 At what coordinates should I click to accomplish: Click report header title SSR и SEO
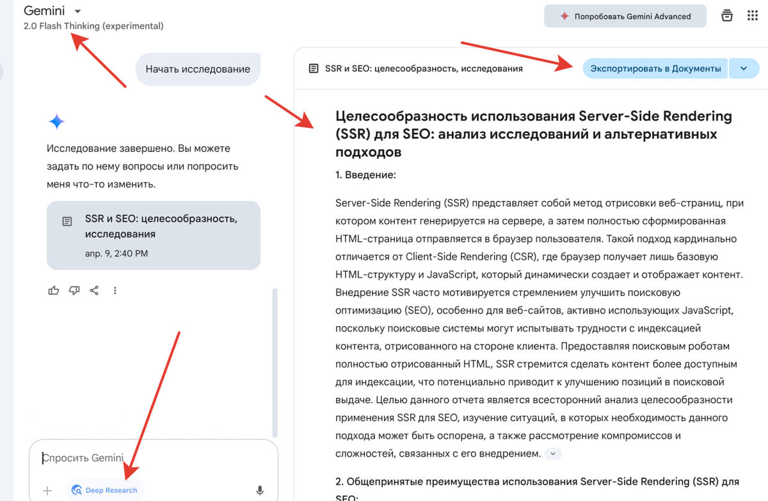pyautogui.click(x=424, y=68)
